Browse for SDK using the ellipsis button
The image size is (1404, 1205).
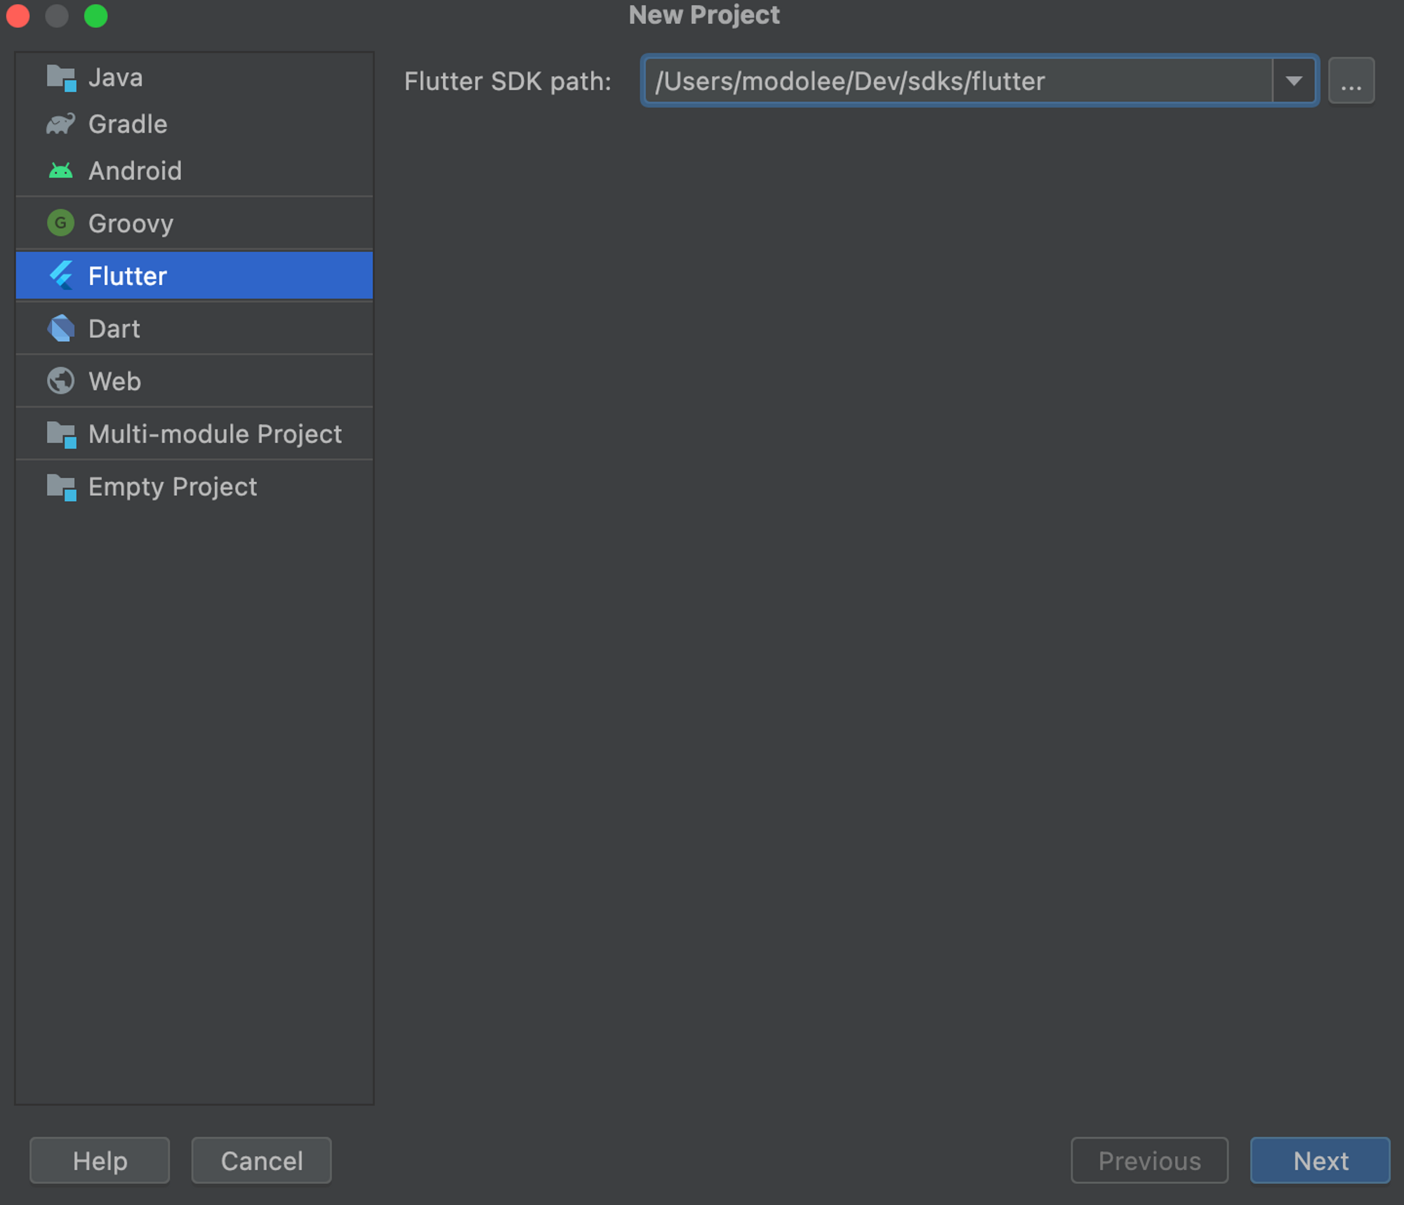tap(1351, 81)
